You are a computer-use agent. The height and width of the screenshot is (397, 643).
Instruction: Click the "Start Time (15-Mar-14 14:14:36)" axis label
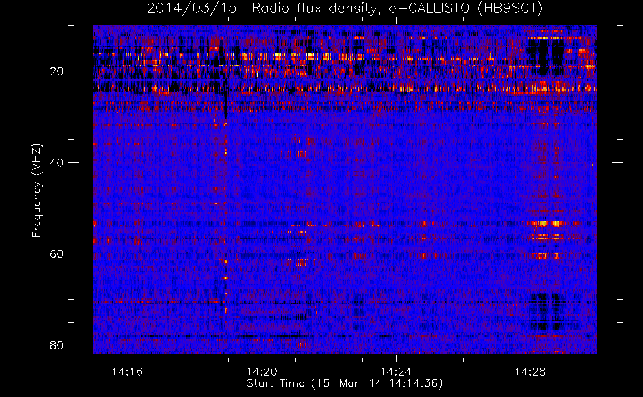[345, 384]
